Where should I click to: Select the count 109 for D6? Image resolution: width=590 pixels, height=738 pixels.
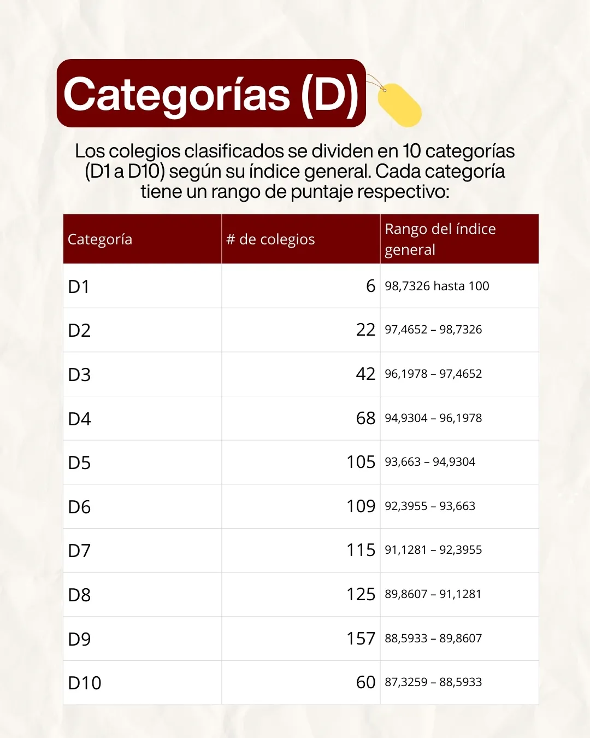pyautogui.click(x=361, y=506)
